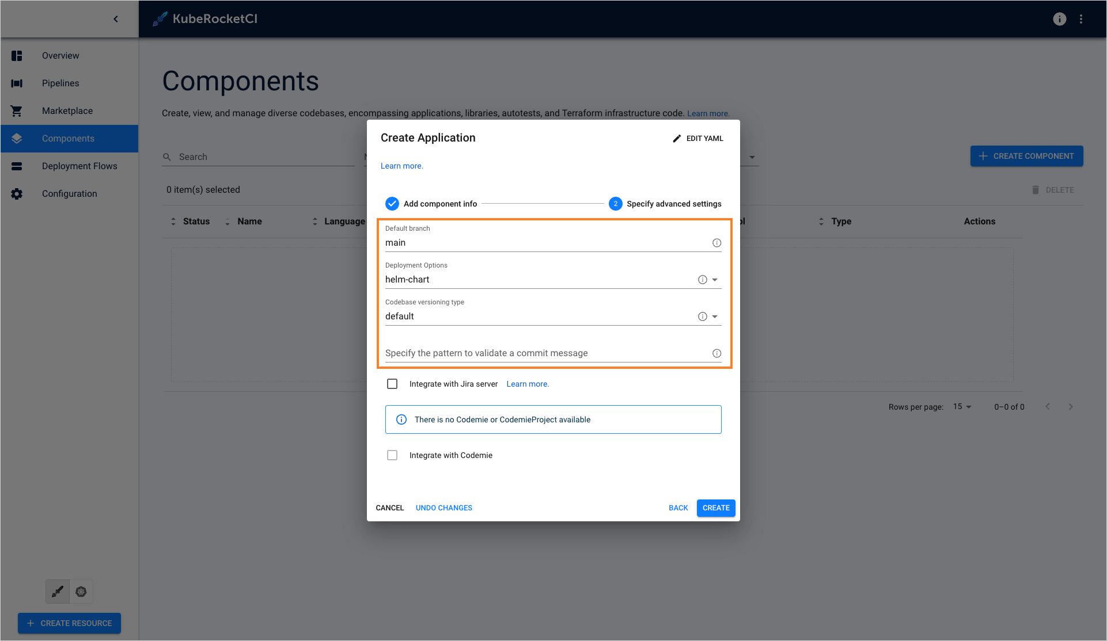Go to next page with the right arrow
Image resolution: width=1107 pixels, height=641 pixels.
pyautogui.click(x=1071, y=406)
